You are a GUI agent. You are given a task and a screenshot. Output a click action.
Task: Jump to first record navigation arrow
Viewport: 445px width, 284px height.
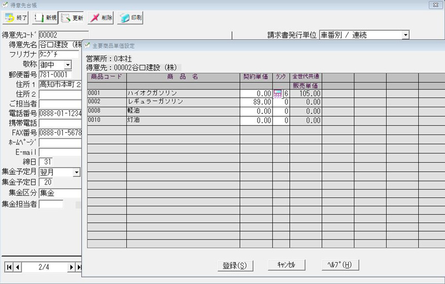(x=9, y=267)
